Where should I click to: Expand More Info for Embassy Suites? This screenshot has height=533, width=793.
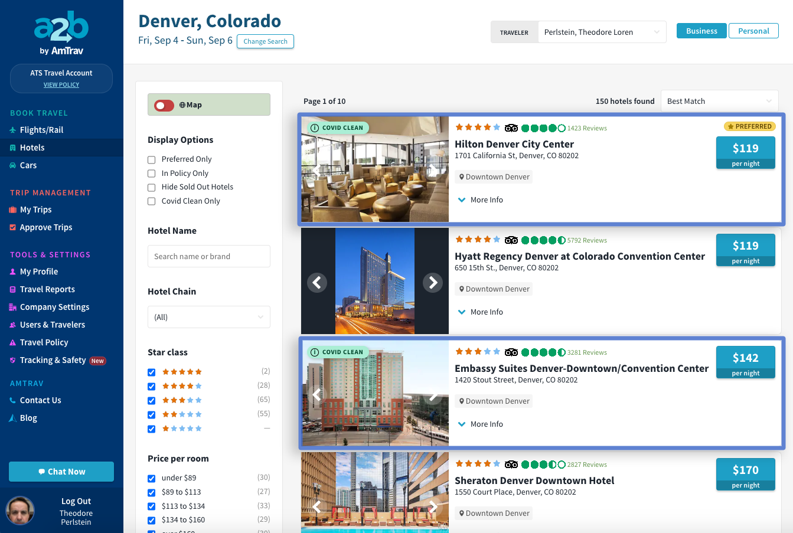481,424
